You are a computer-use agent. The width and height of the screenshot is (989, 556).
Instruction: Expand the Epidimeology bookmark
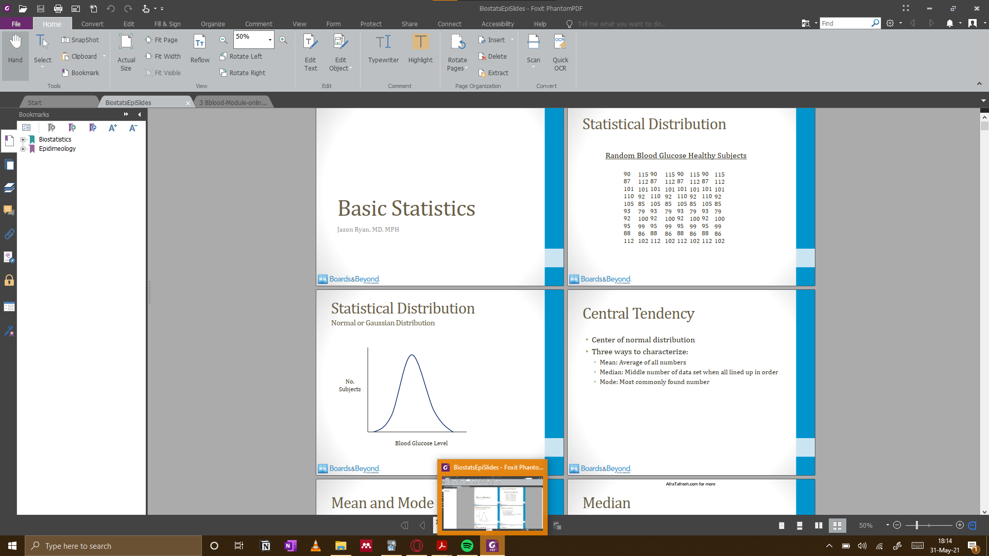[x=23, y=149]
